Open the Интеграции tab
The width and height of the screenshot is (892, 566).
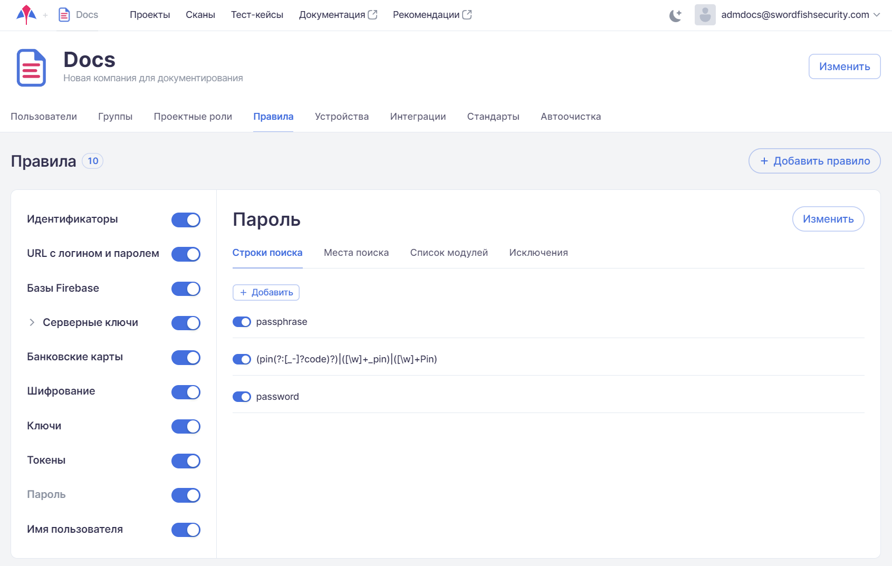click(x=418, y=117)
